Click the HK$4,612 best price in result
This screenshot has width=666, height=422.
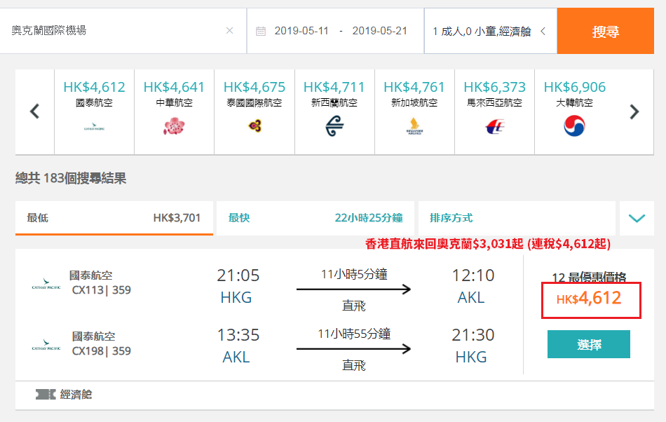(x=589, y=299)
